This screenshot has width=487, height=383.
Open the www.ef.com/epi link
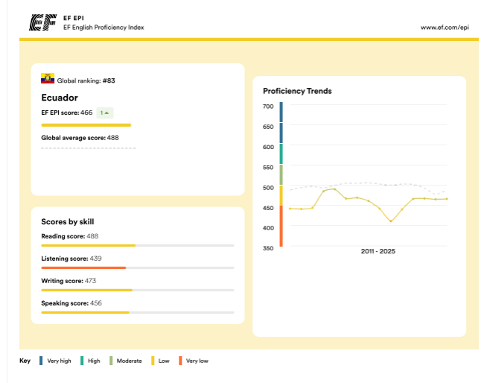click(445, 28)
